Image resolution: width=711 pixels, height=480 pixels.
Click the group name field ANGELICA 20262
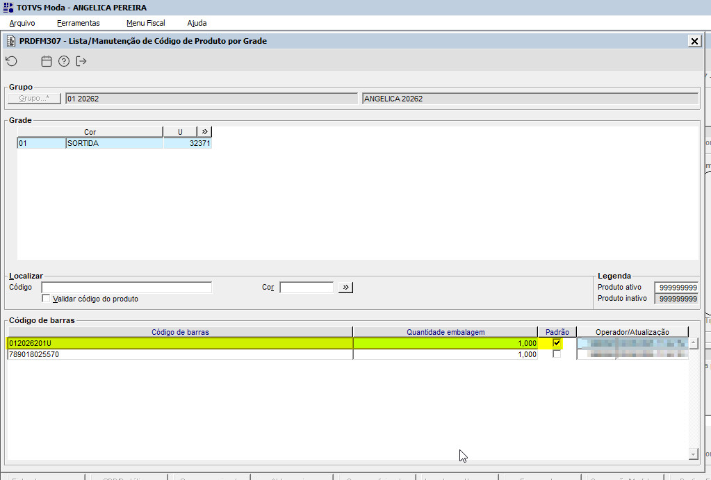point(530,99)
